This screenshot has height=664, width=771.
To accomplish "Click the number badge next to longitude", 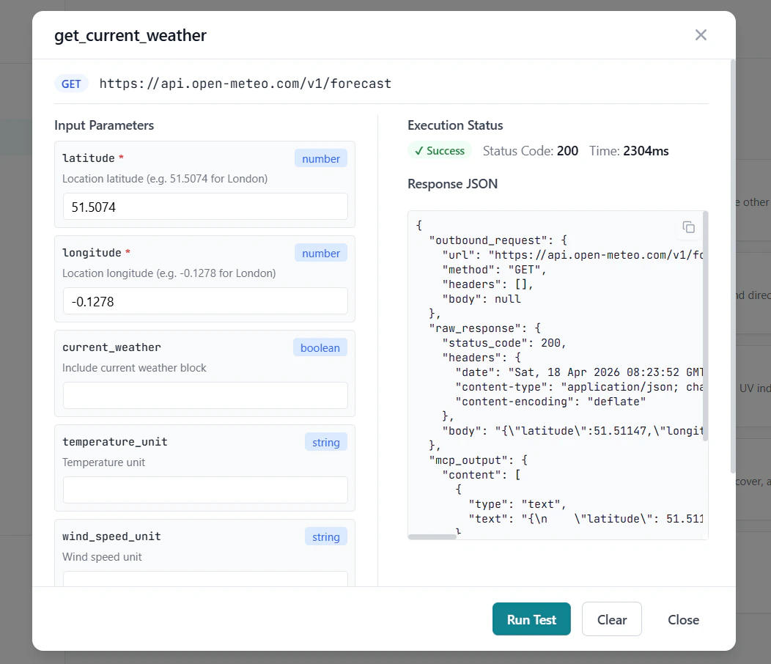I will click(321, 253).
